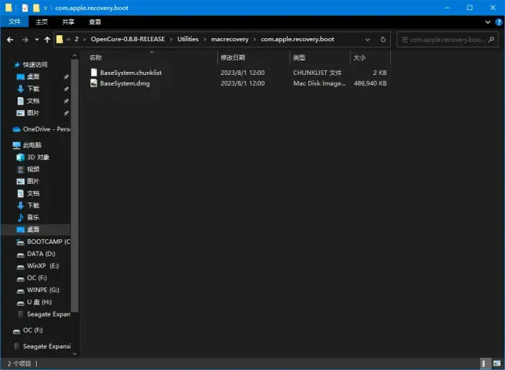Click com.apple.recovery.boot in the breadcrumb

click(298, 39)
